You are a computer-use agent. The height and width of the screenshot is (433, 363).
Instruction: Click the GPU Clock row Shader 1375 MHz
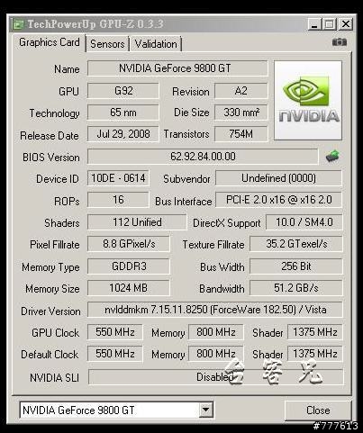pos(315,332)
